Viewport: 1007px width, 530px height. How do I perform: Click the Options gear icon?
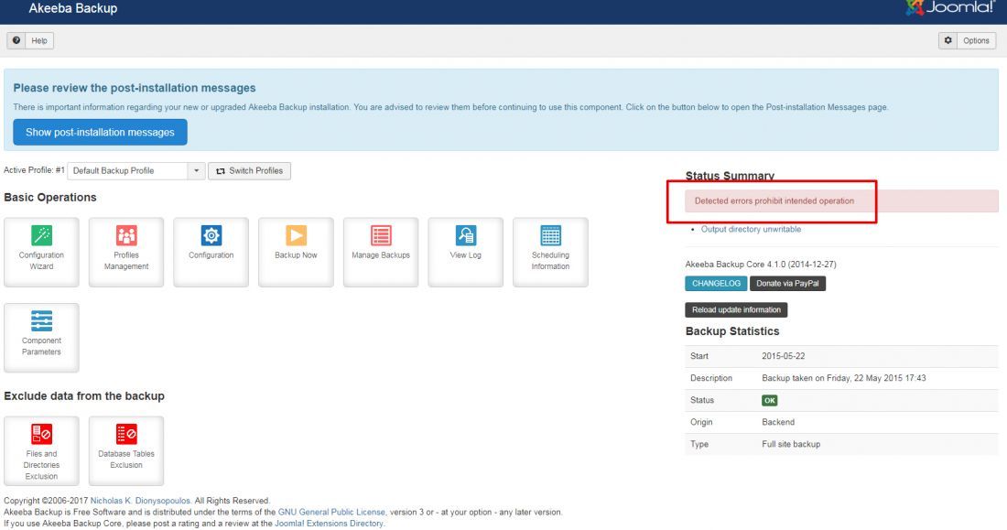(x=947, y=40)
